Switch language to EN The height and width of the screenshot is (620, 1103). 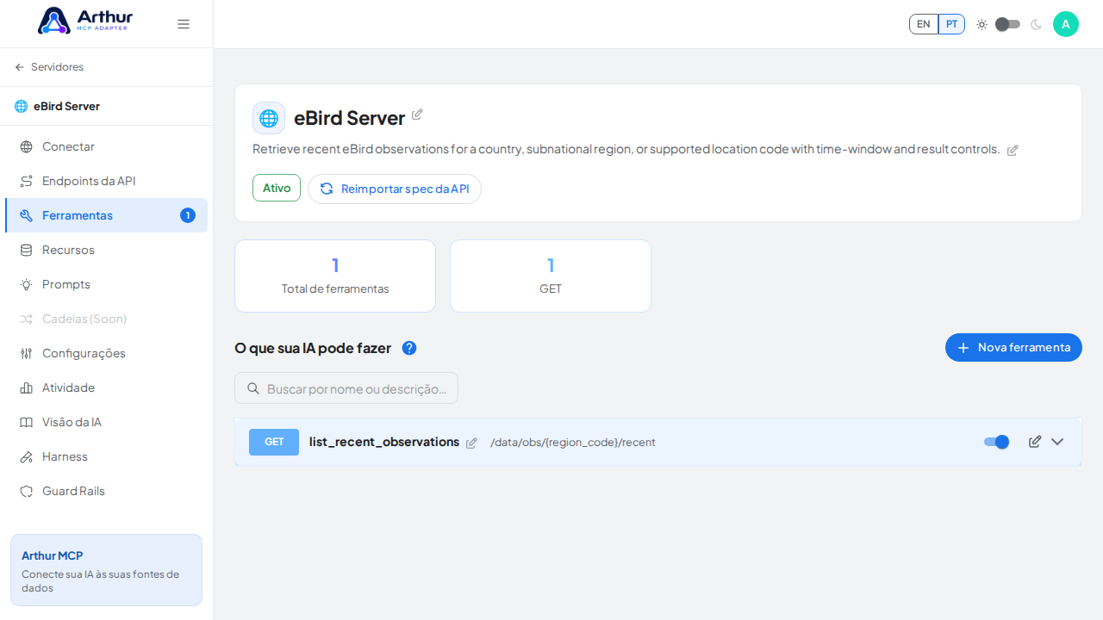924,24
